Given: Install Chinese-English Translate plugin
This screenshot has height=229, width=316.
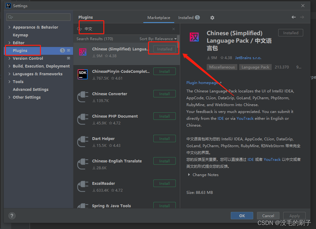Looking at the screenshot, I should (165, 161).
